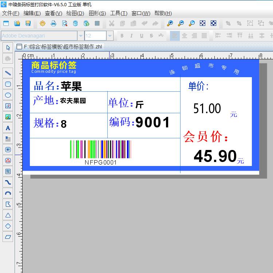Open the 编辑(E) menu

coord(32,13)
